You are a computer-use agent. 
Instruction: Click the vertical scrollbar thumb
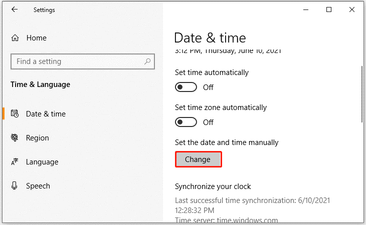click(362, 94)
